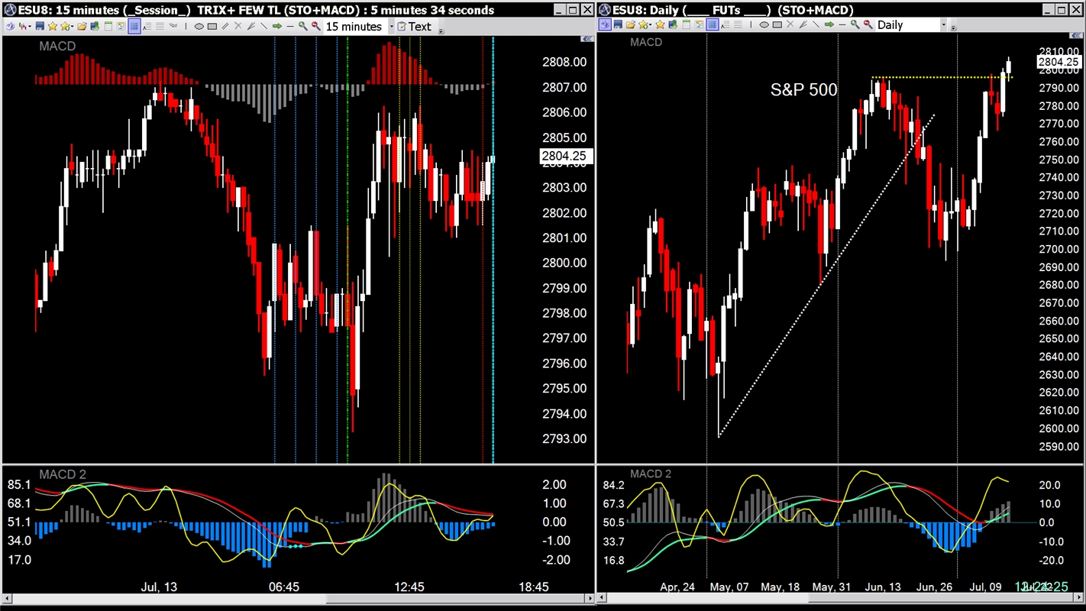Click the plain yellow star icon in the Daily toolbar
Image resolution: width=1086 pixels, height=611 pixels.
point(660,24)
